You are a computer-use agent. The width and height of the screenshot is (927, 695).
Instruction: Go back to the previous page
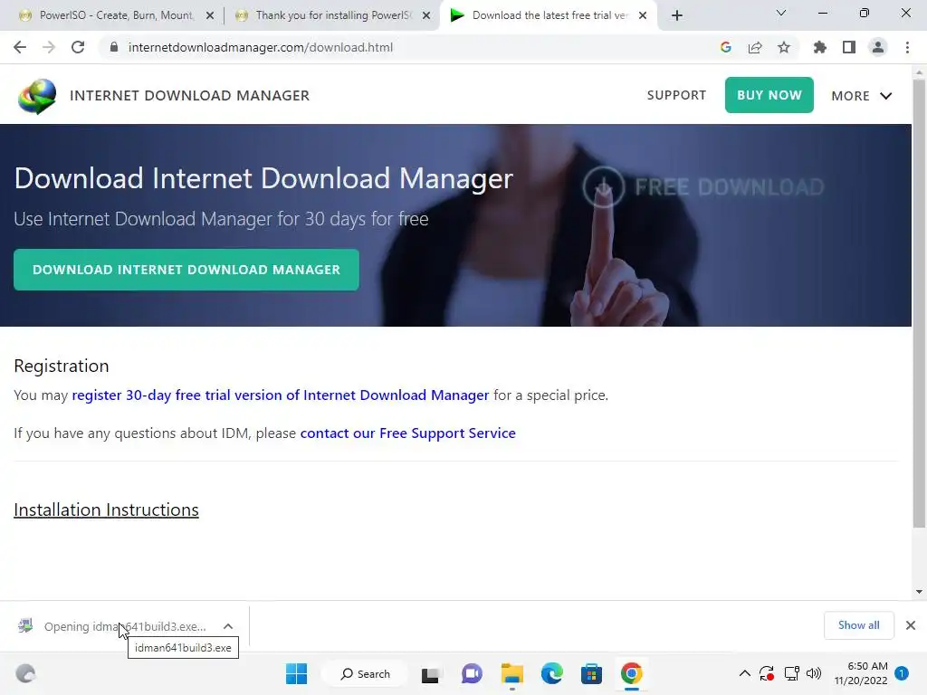click(x=20, y=47)
